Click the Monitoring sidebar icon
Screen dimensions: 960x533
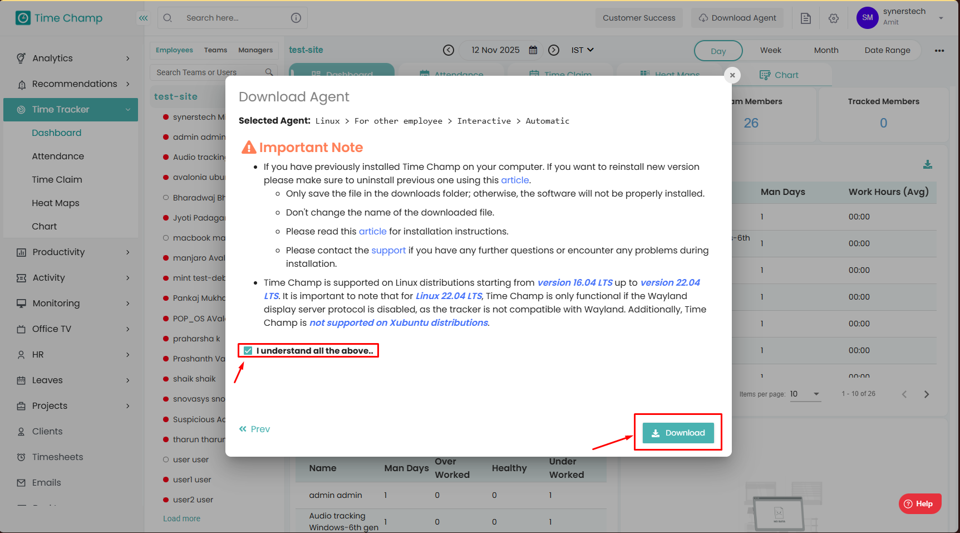point(21,304)
